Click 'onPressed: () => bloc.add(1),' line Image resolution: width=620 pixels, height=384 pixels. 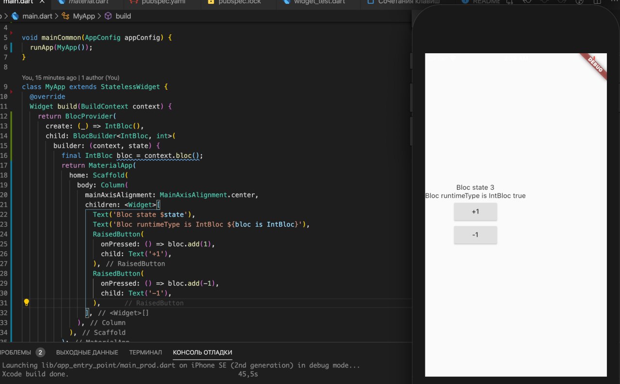click(158, 244)
